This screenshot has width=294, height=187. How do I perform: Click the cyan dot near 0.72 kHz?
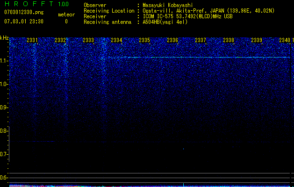point(183,149)
